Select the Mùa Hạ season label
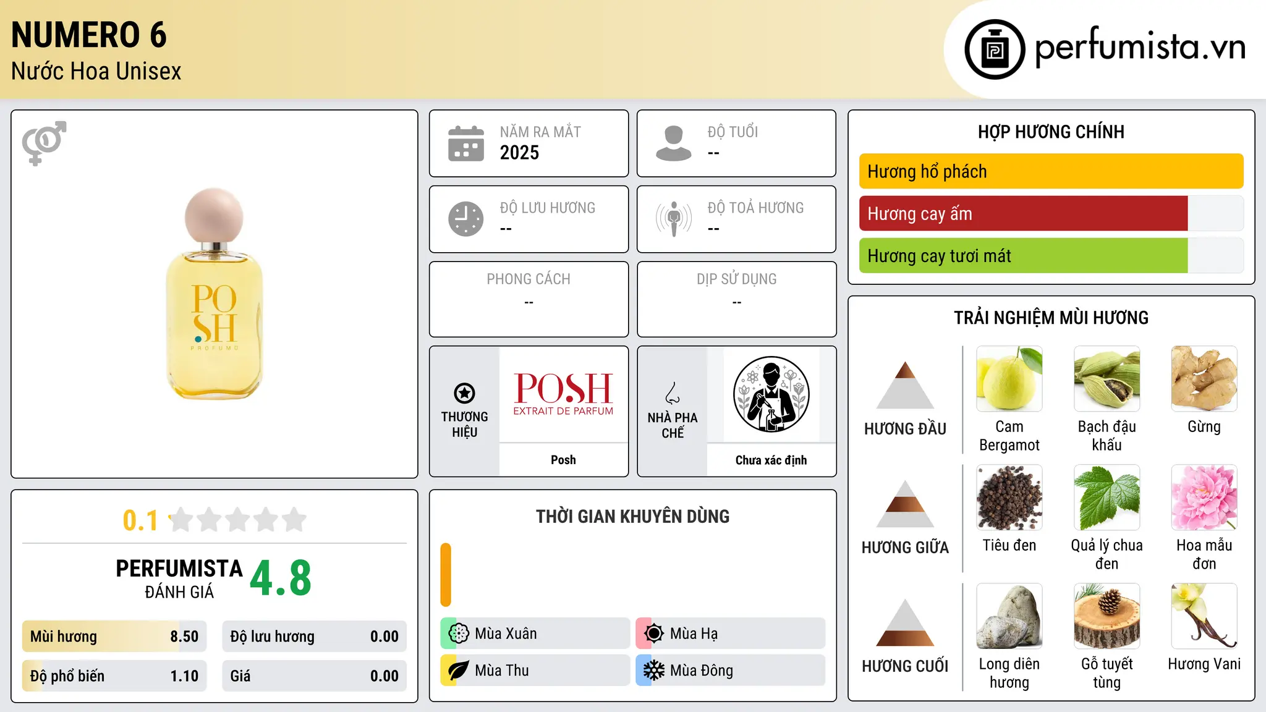 (694, 634)
